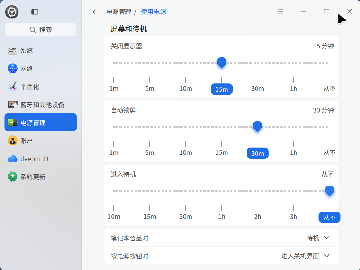Screen dimensions: 360x270
Task: Click the 使用电源 breadcrumb
Action: 153,12
